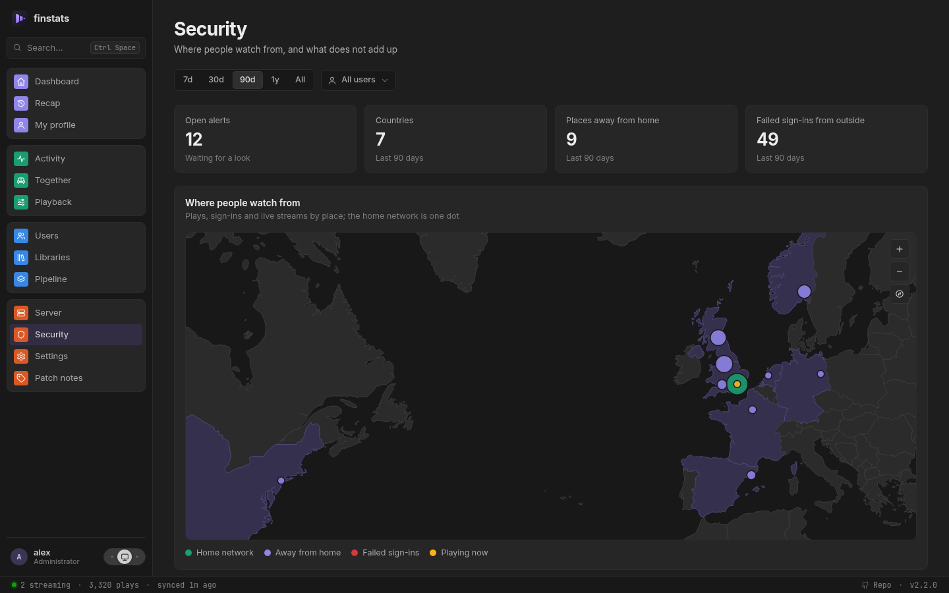The image size is (949, 593).
Task: Select the system theme monitor toggle
Action: pos(125,557)
